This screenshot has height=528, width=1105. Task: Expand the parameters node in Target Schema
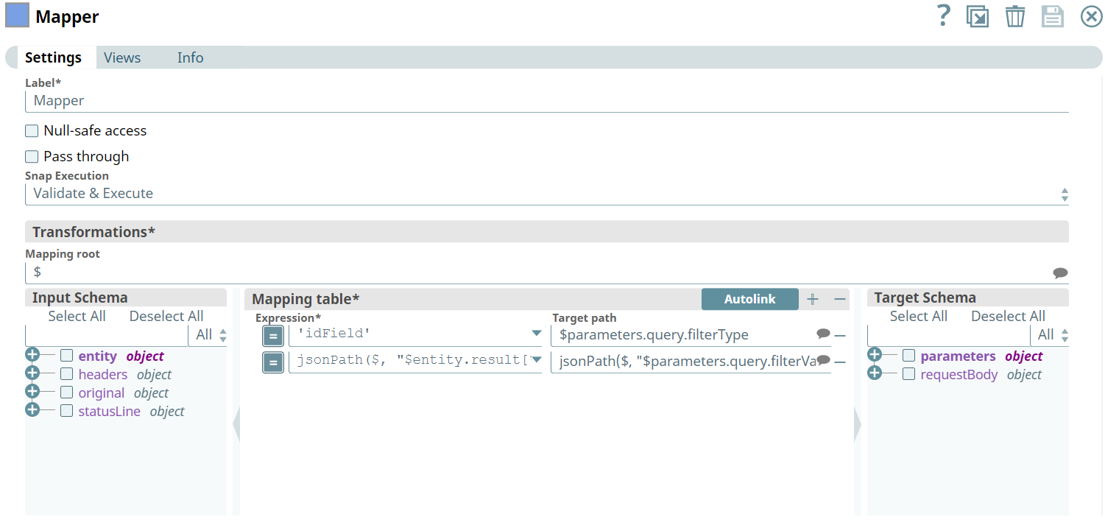(875, 355)
